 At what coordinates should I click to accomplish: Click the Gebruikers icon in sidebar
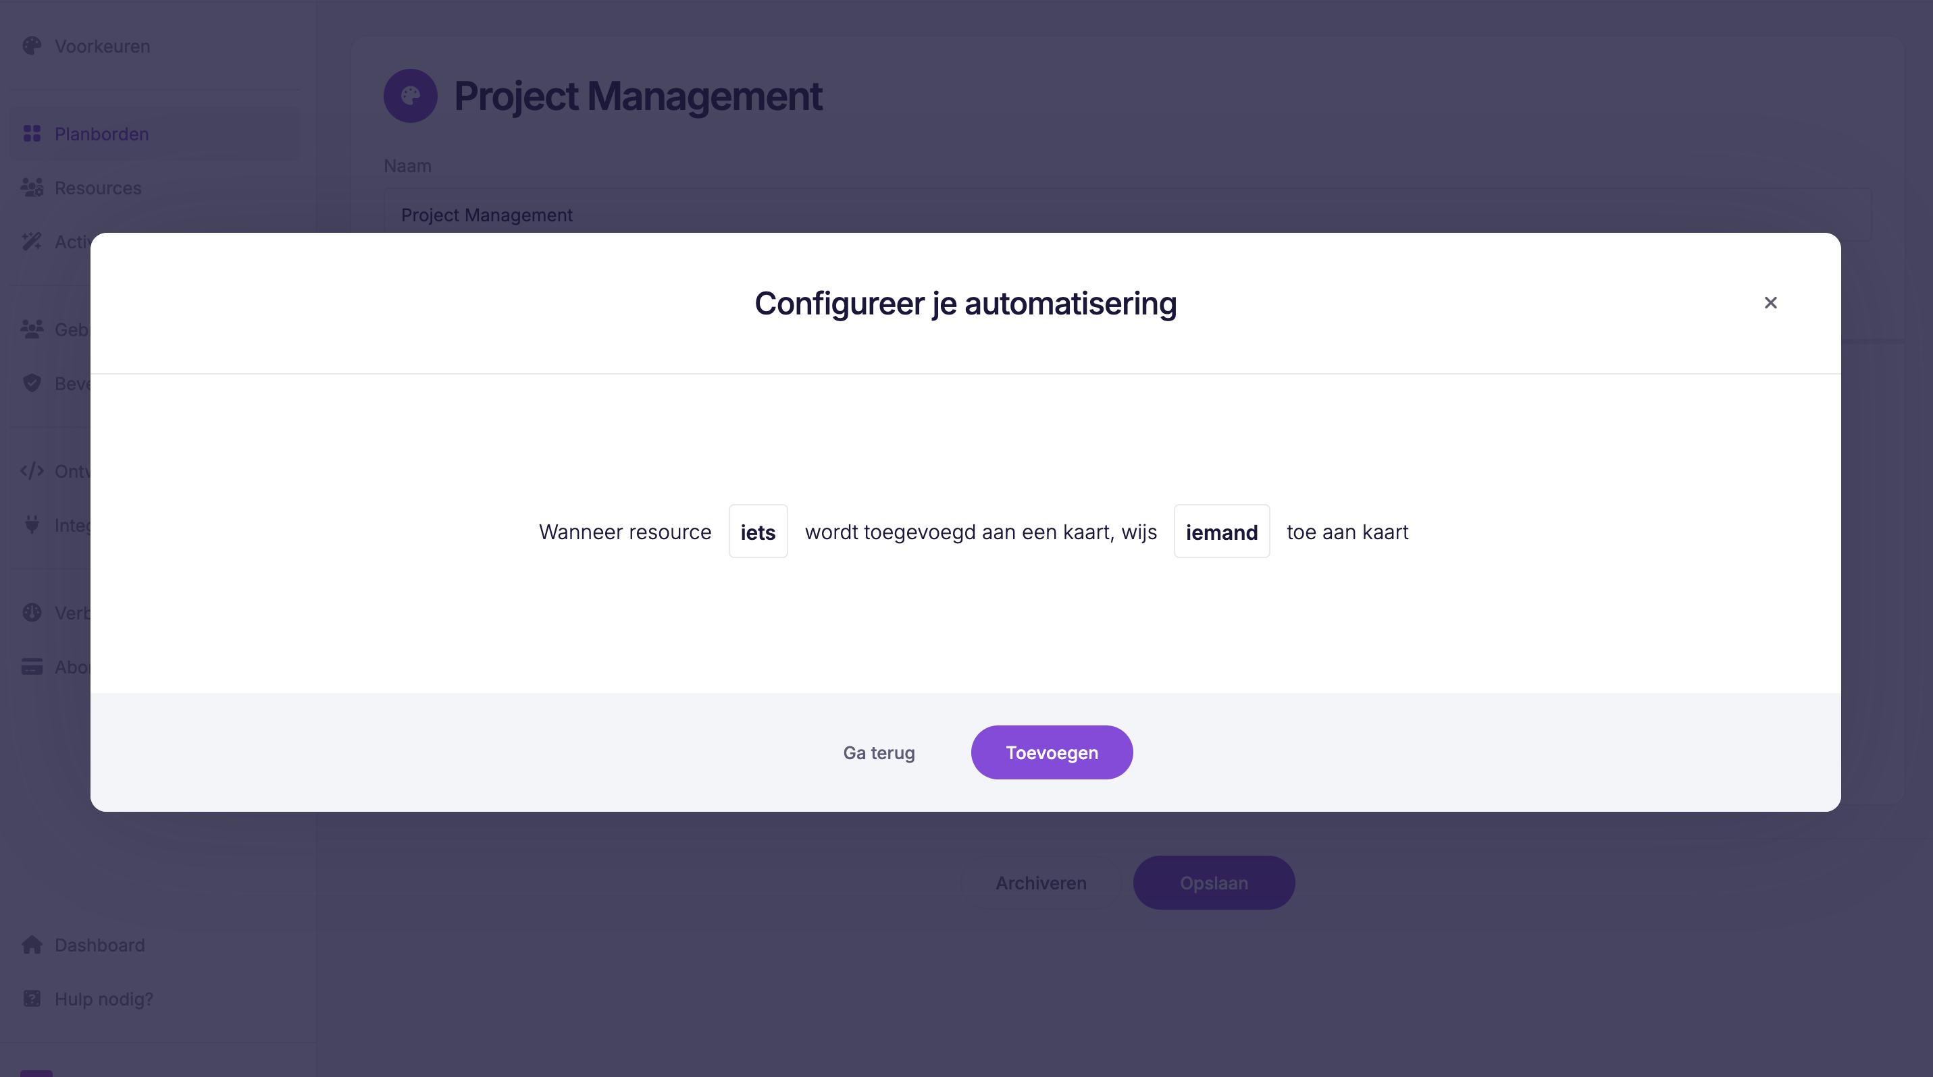pos(32,329)
